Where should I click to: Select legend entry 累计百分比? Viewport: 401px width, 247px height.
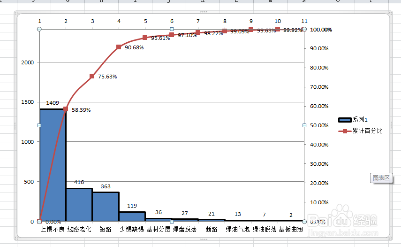360,131
